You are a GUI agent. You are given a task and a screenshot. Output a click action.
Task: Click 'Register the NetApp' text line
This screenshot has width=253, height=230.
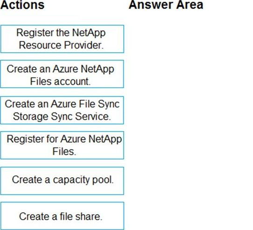pyautogui.click(x=61, y=33)
